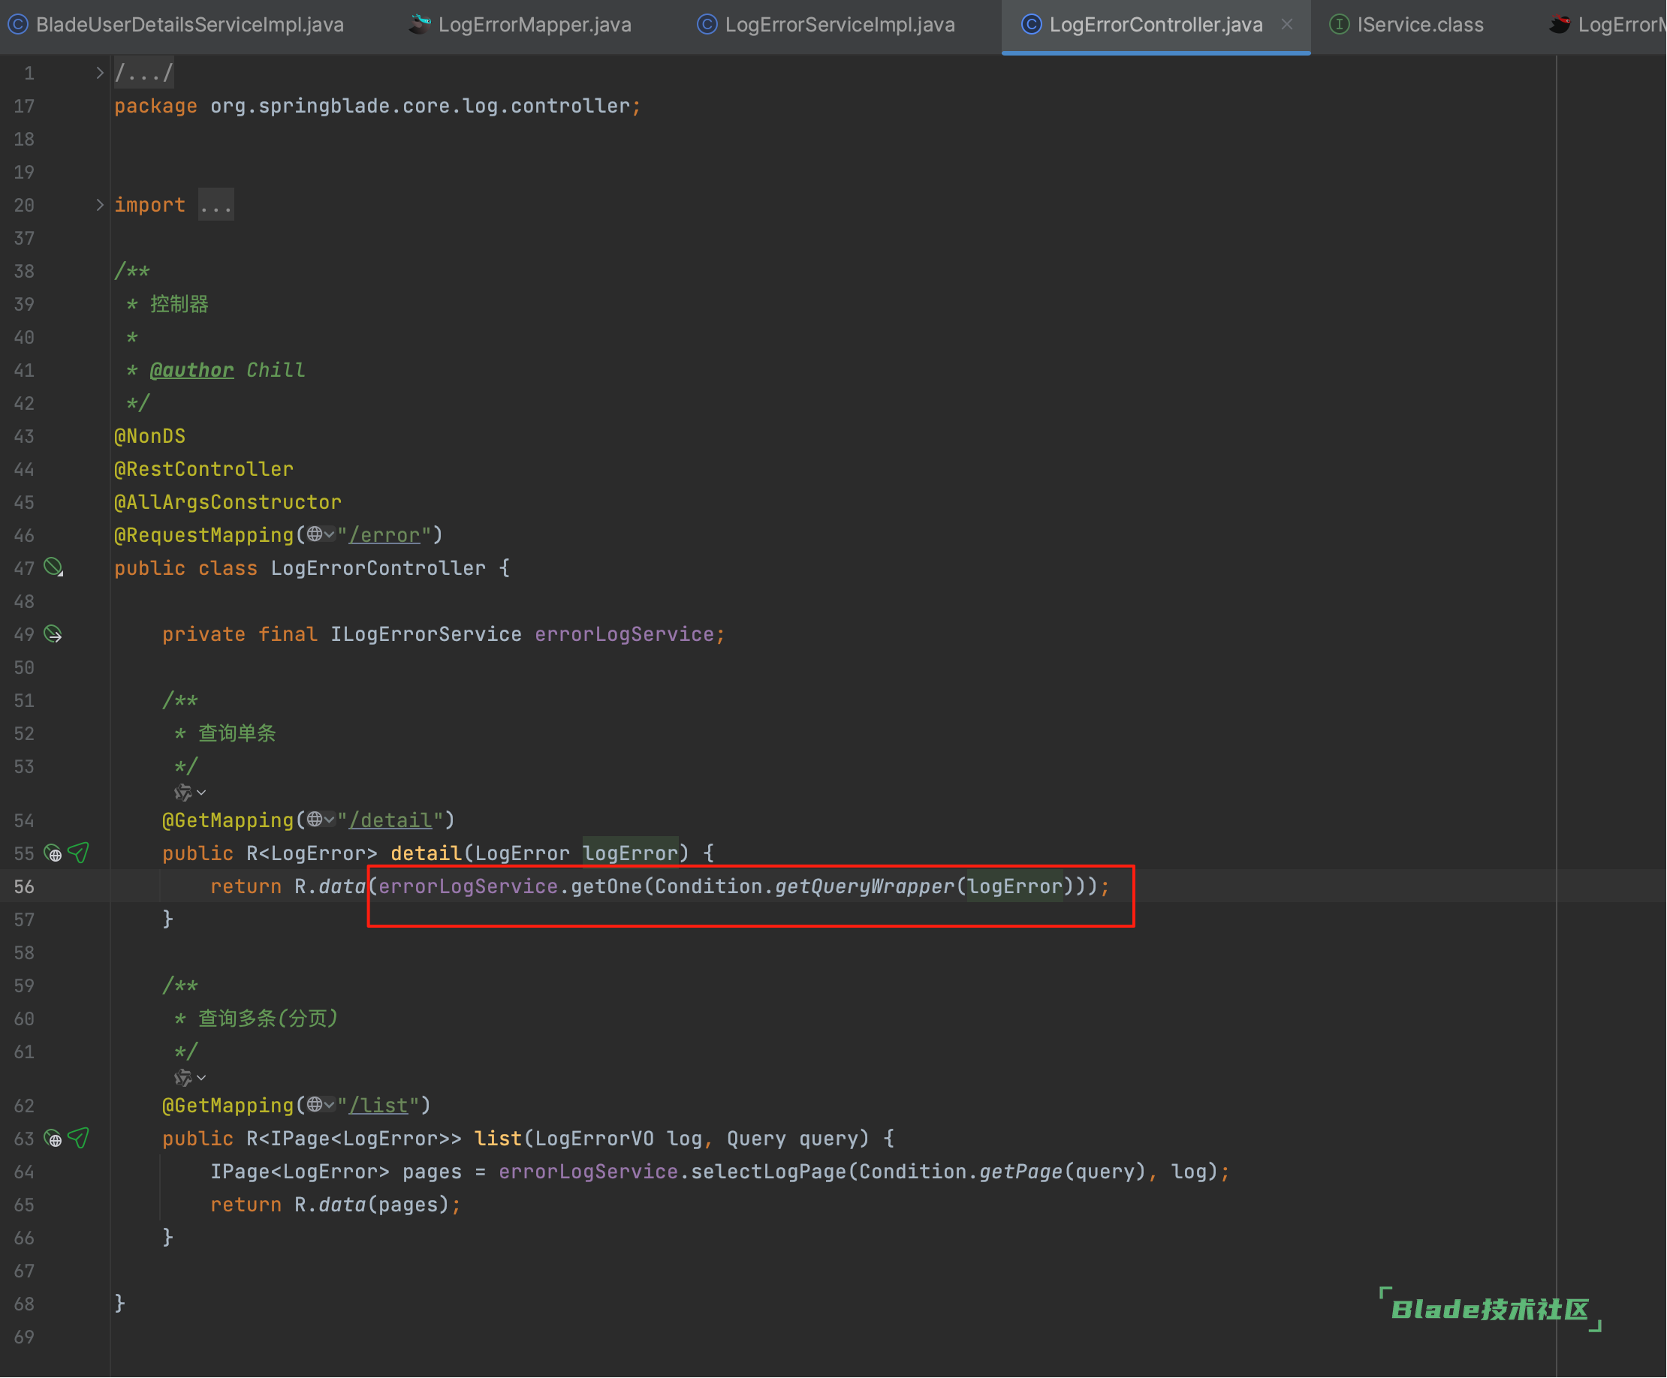Click line number 56 in the gutter
The width and height of the screenshot is (1667, 1378).
[x=24, y=887]
